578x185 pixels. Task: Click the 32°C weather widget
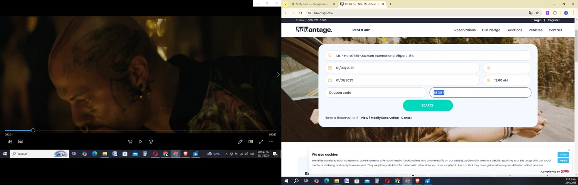pyautogui.click(x=214, y=154)
